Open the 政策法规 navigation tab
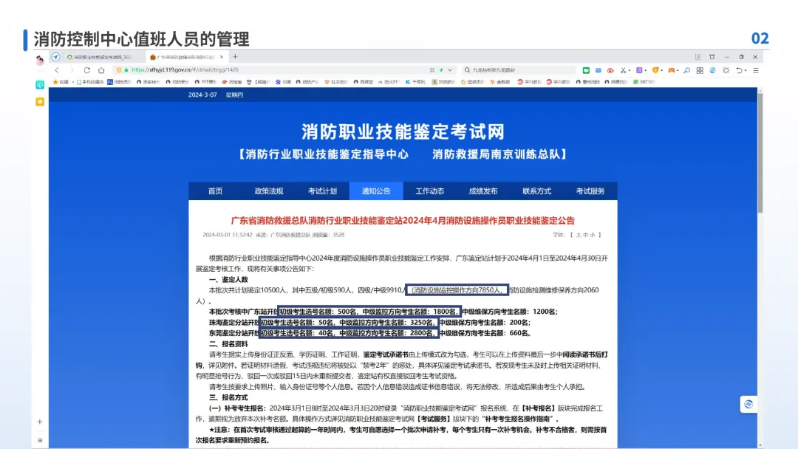Viewport: 798px width, 449px height. (x=269, y=191)
